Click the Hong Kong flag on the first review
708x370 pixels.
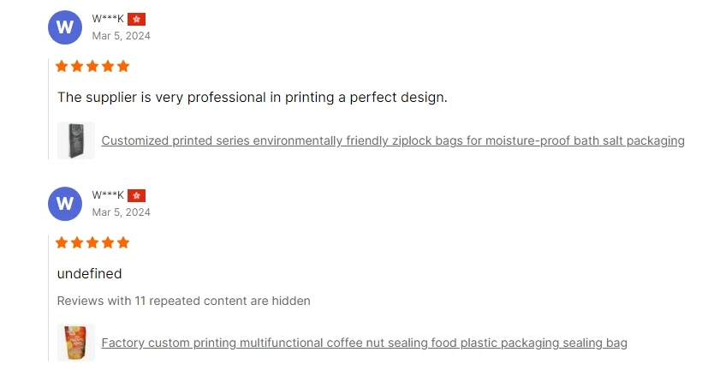[137, 19]
